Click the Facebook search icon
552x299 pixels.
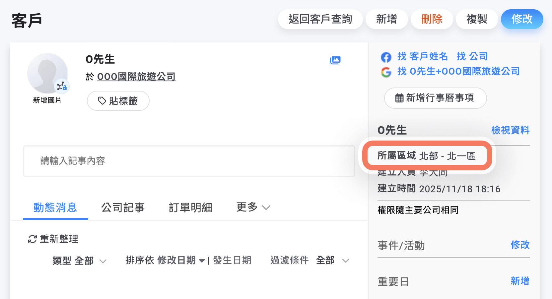coord(386,57)
